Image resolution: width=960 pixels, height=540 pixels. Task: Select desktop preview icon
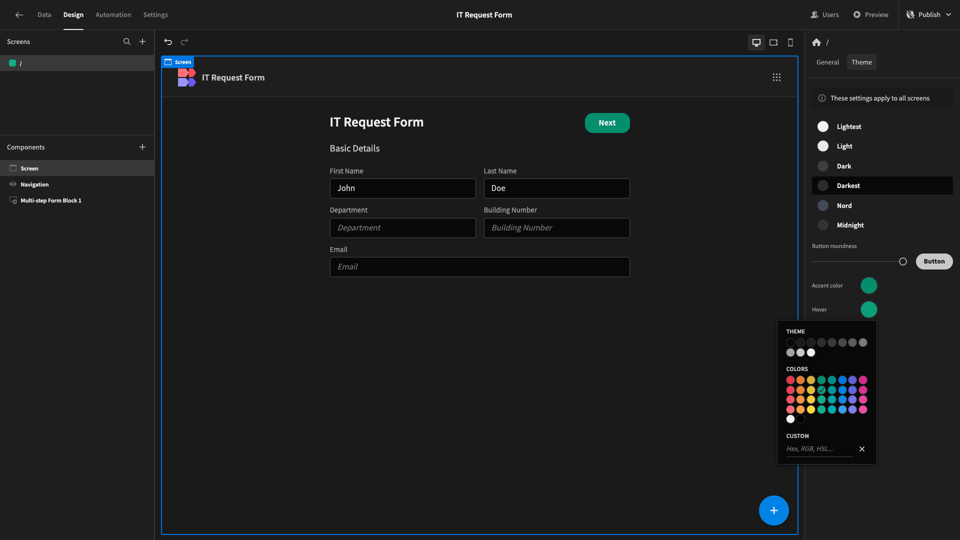(x=756, y=42)
